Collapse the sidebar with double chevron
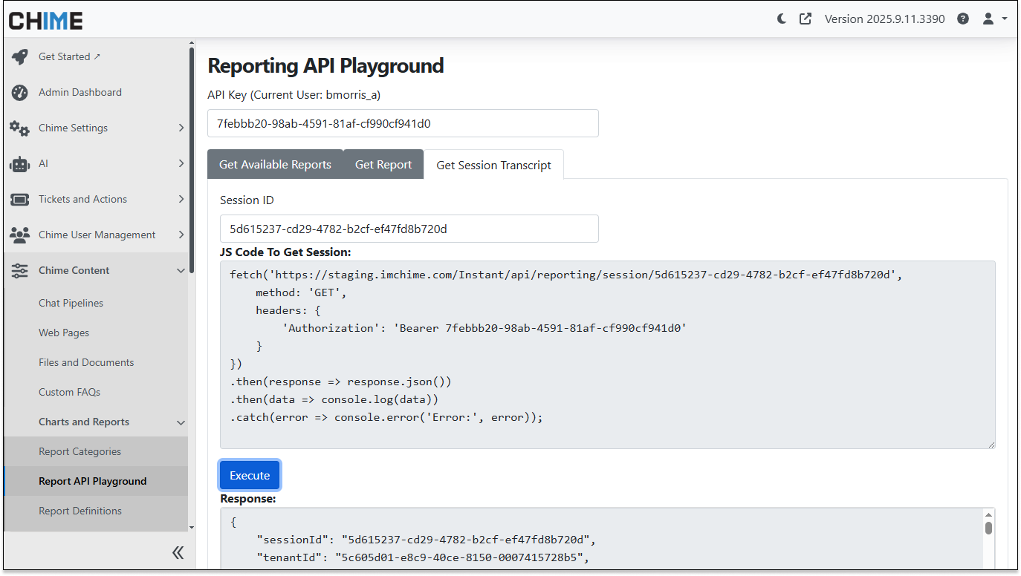 pyautogui.click(x=178, y=552)
